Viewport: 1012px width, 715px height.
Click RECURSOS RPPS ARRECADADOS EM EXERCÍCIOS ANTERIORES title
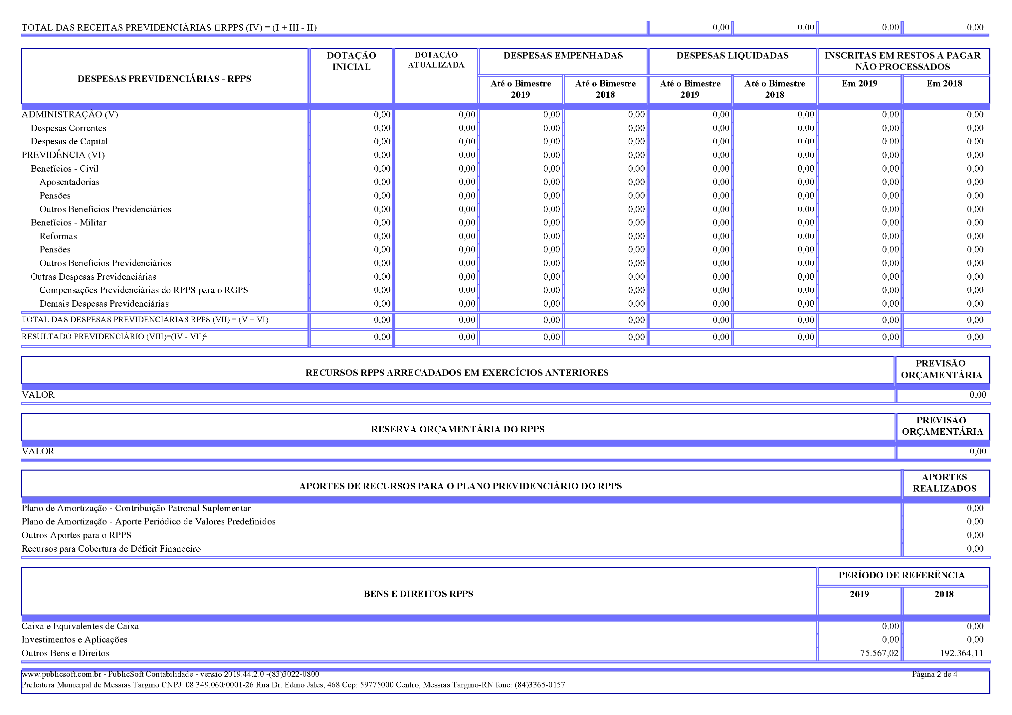tap(457, 373)
